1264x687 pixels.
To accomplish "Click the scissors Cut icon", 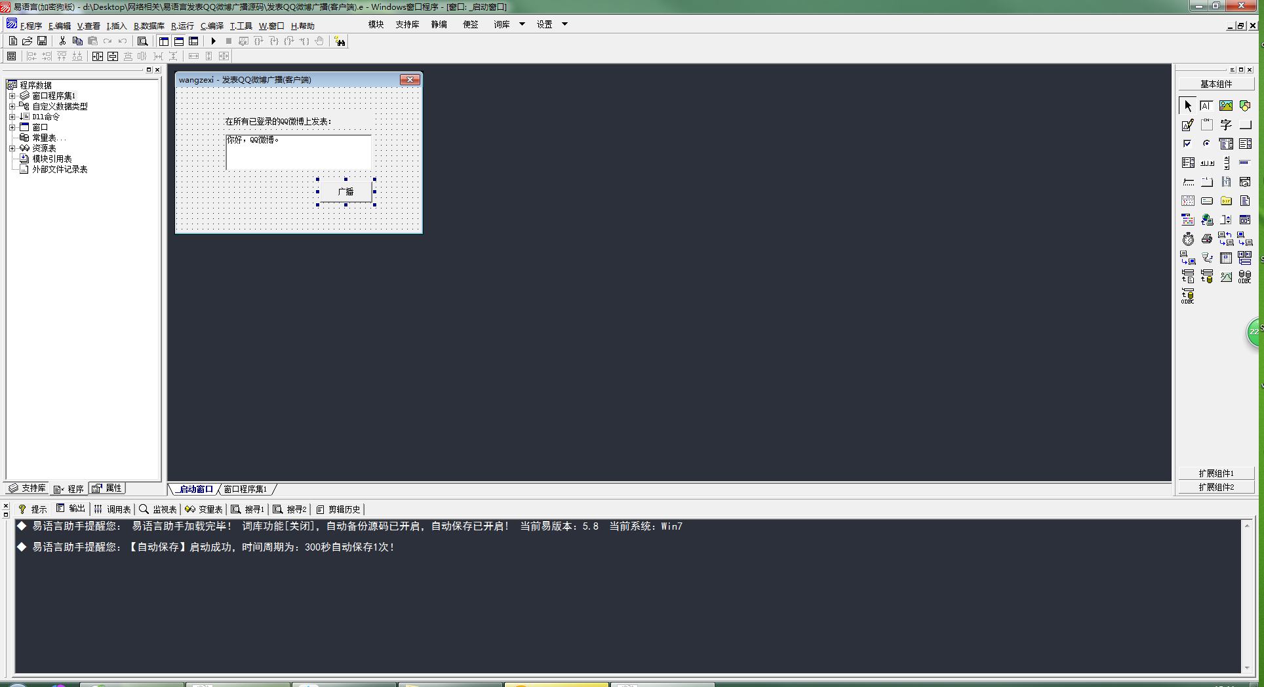I will point(62,41).
